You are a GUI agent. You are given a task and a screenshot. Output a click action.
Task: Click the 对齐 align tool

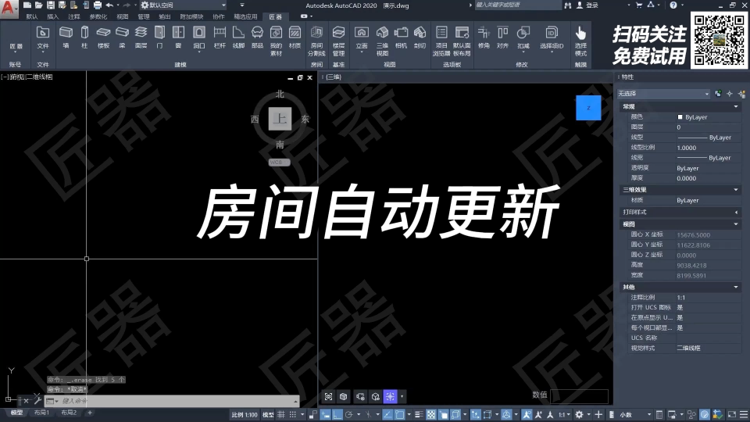[502, 37]
